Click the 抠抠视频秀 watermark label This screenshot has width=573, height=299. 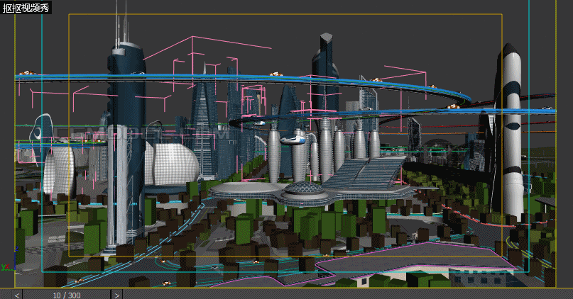pos(26,7)
